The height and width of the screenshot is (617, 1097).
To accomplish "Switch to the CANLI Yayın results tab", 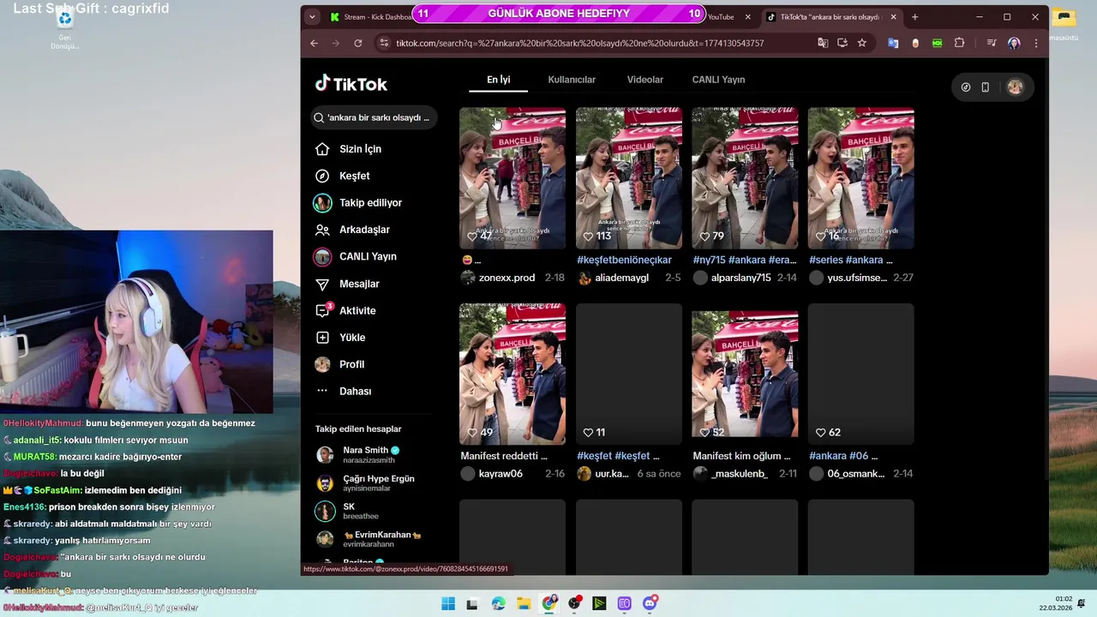I will (x=718, y=80).
